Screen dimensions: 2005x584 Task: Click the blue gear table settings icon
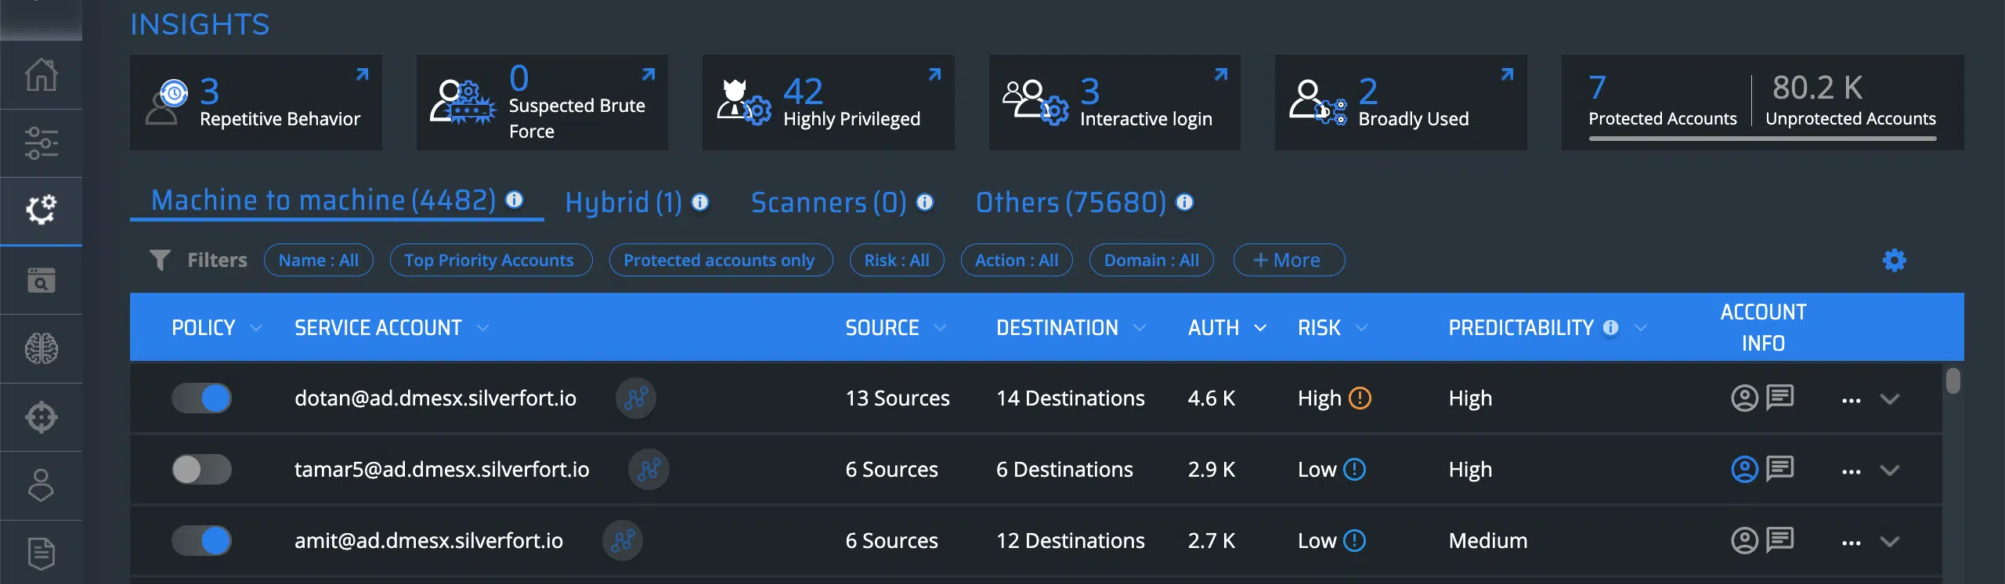pyautogui.click(x=1894, y=260)
